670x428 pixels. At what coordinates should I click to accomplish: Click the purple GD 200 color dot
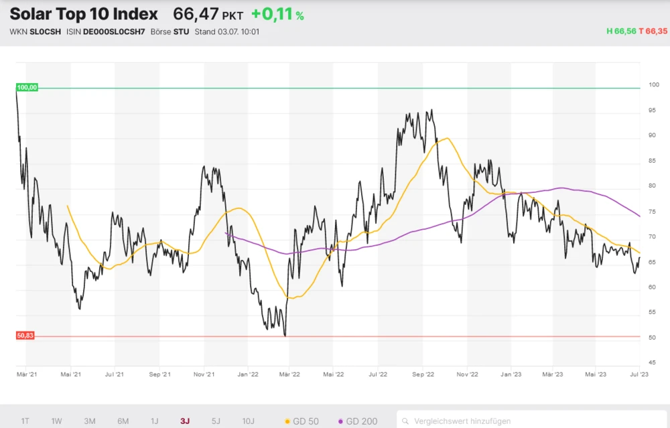tap(340, 421)
